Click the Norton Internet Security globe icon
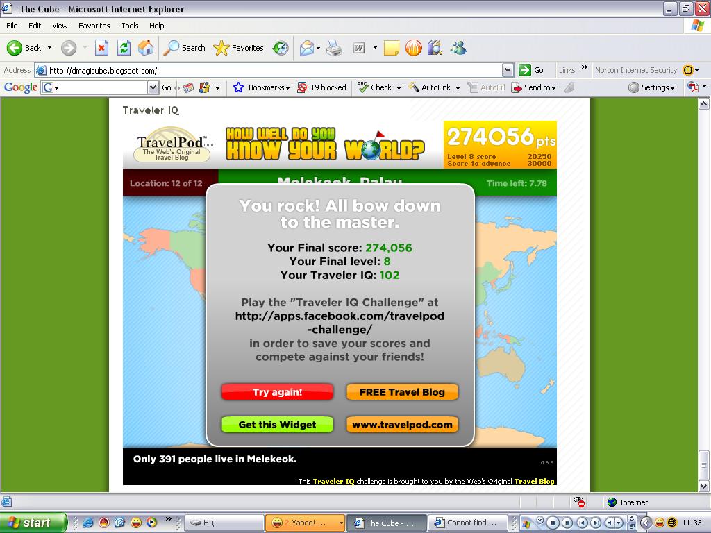The image size is (711, 533). tap(688, 70)
